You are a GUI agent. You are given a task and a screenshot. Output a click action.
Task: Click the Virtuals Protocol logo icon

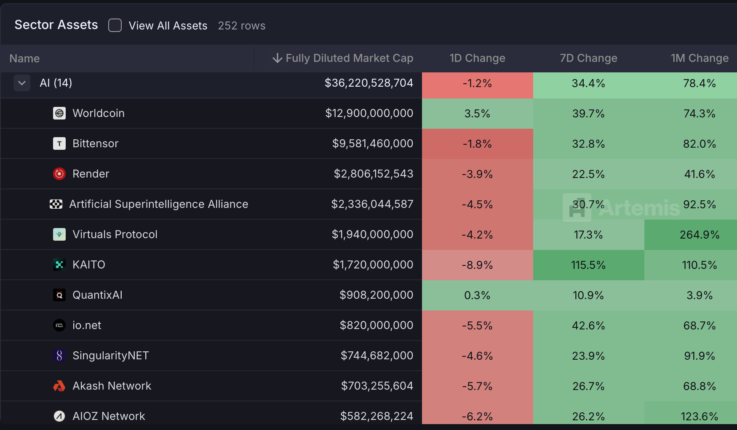coord(59,234)
